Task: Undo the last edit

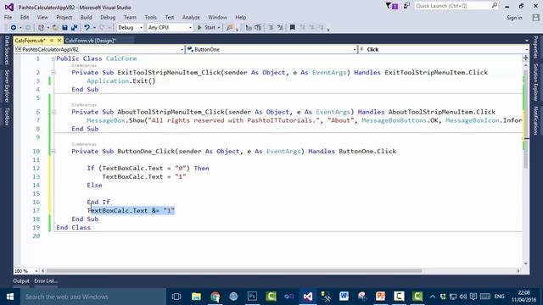Action: (87, 27)
